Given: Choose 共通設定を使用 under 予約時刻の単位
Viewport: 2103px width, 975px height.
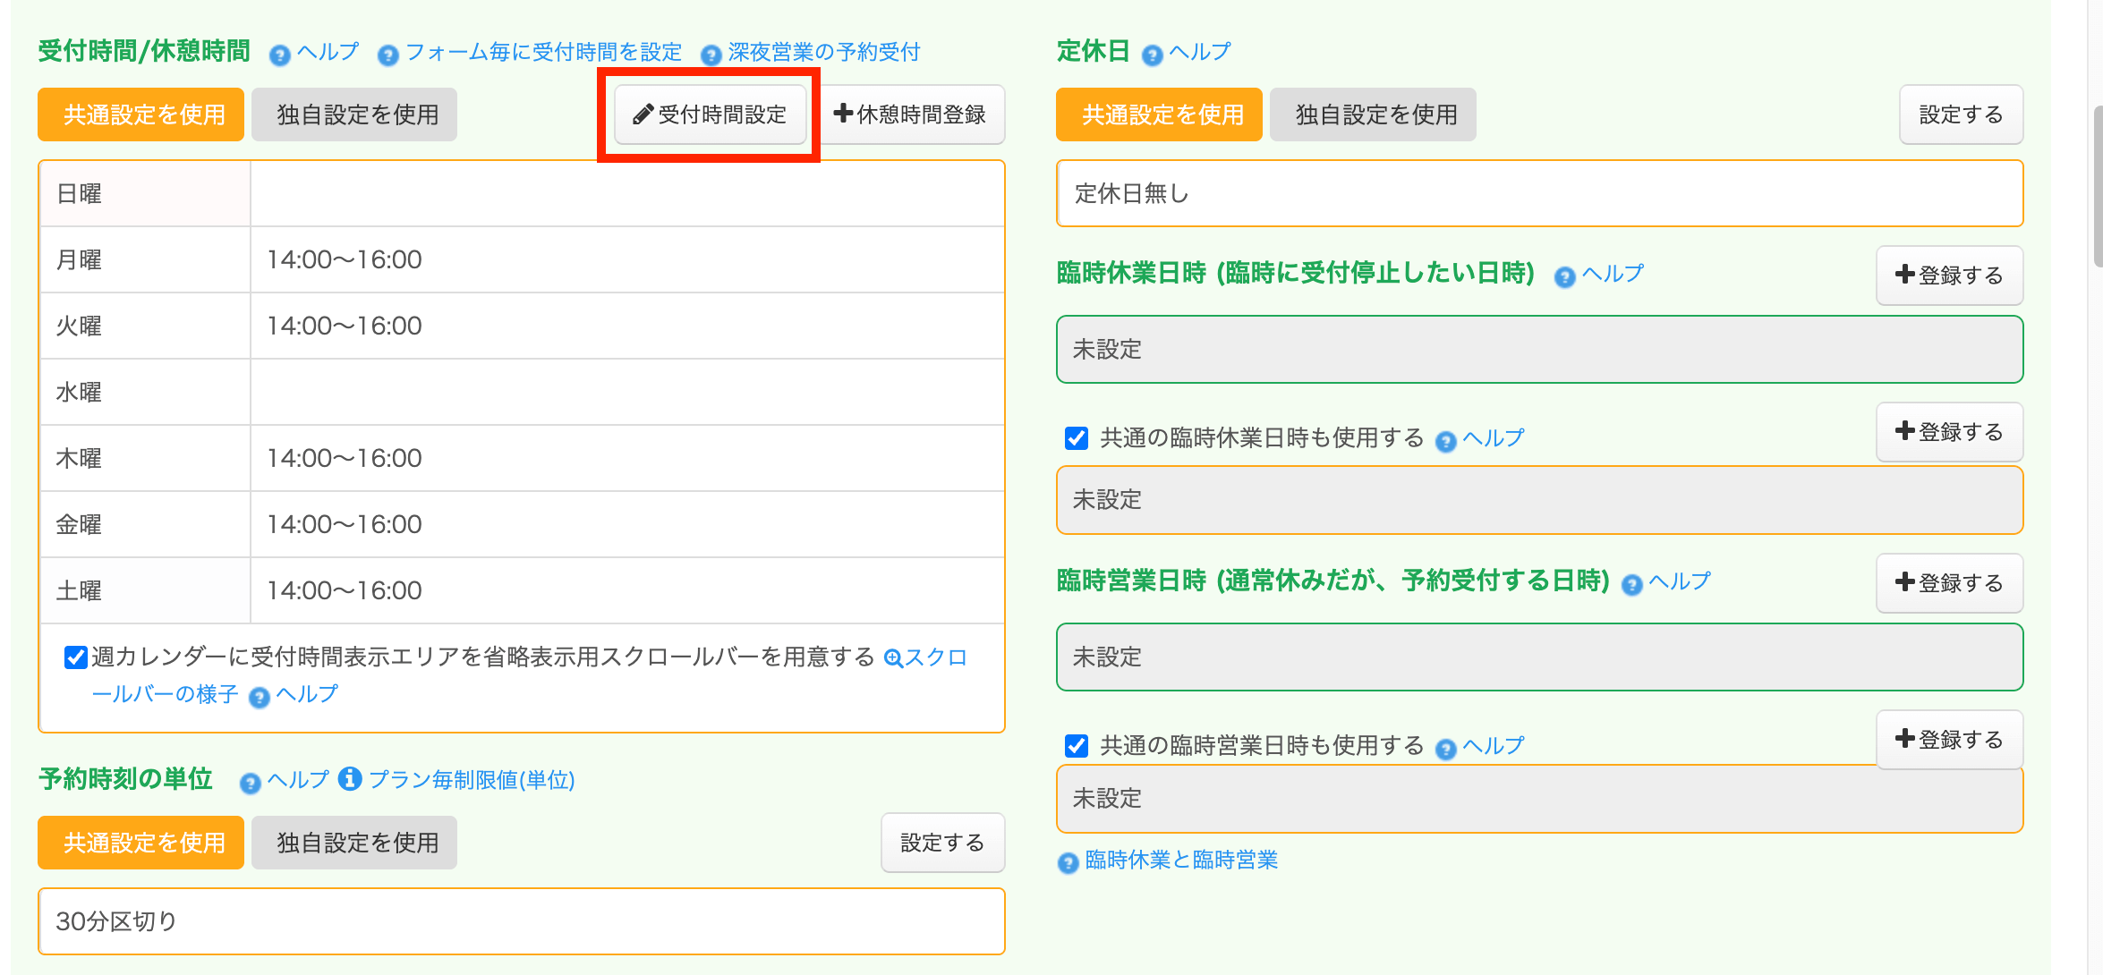Looking at the screenshot, I should [140, 843].
